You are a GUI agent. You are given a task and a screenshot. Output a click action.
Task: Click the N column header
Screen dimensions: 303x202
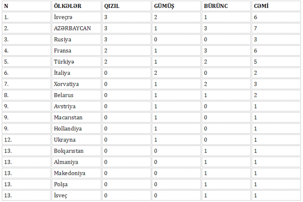tap(6, 6)
